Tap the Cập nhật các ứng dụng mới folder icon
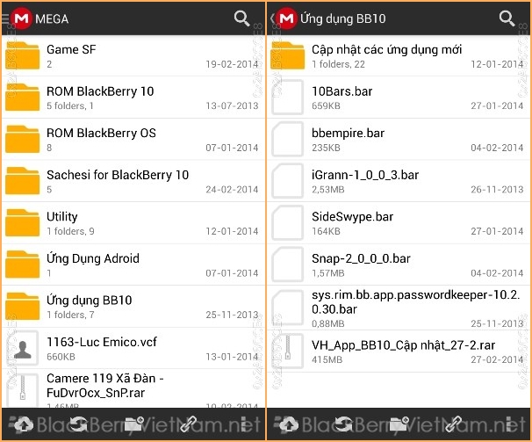This screenshot has height=442, width=532. [x=288, y=55]
